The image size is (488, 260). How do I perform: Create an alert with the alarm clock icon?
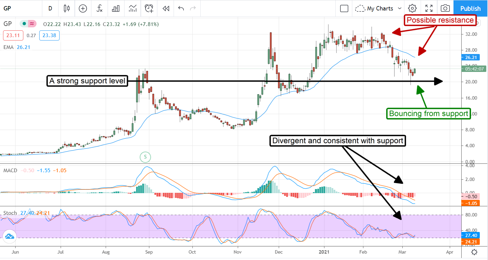[x=149, y=8]
